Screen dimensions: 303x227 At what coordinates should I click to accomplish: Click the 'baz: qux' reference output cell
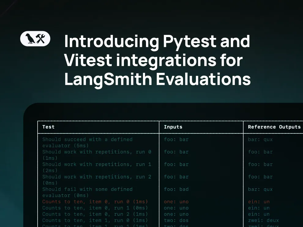tap(260, 189)
